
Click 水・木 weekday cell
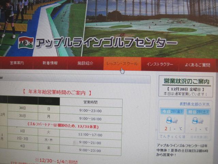pos(48,140)
